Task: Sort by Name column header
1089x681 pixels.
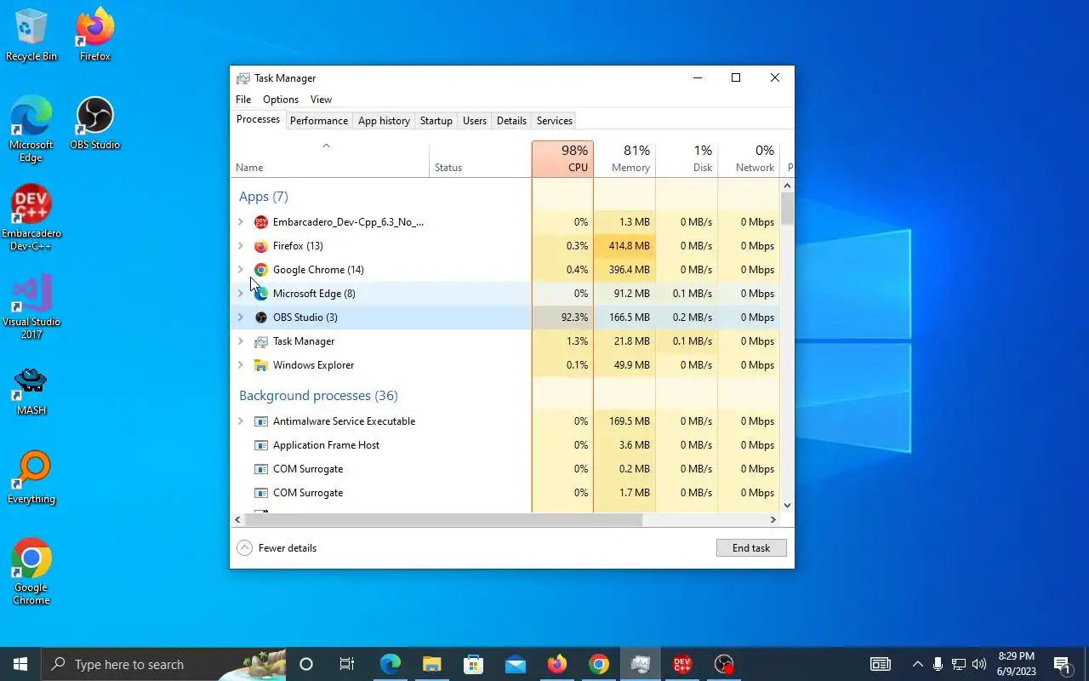Action: [x=330, y=159]
